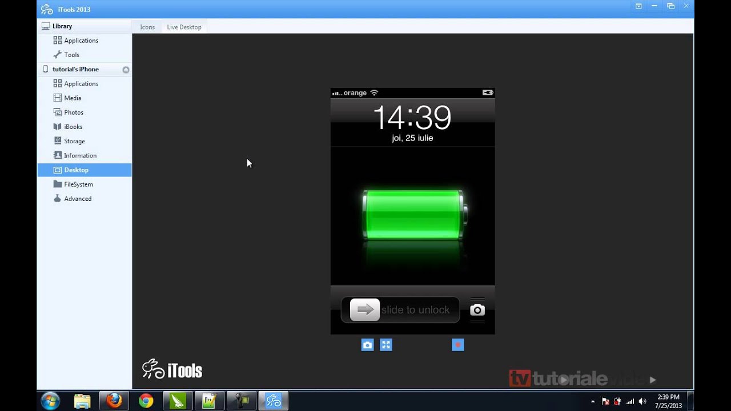Switch to the Live Desktop tab
Image resolution: width=731 pixels, height=411 pixels.
(184, 27)
